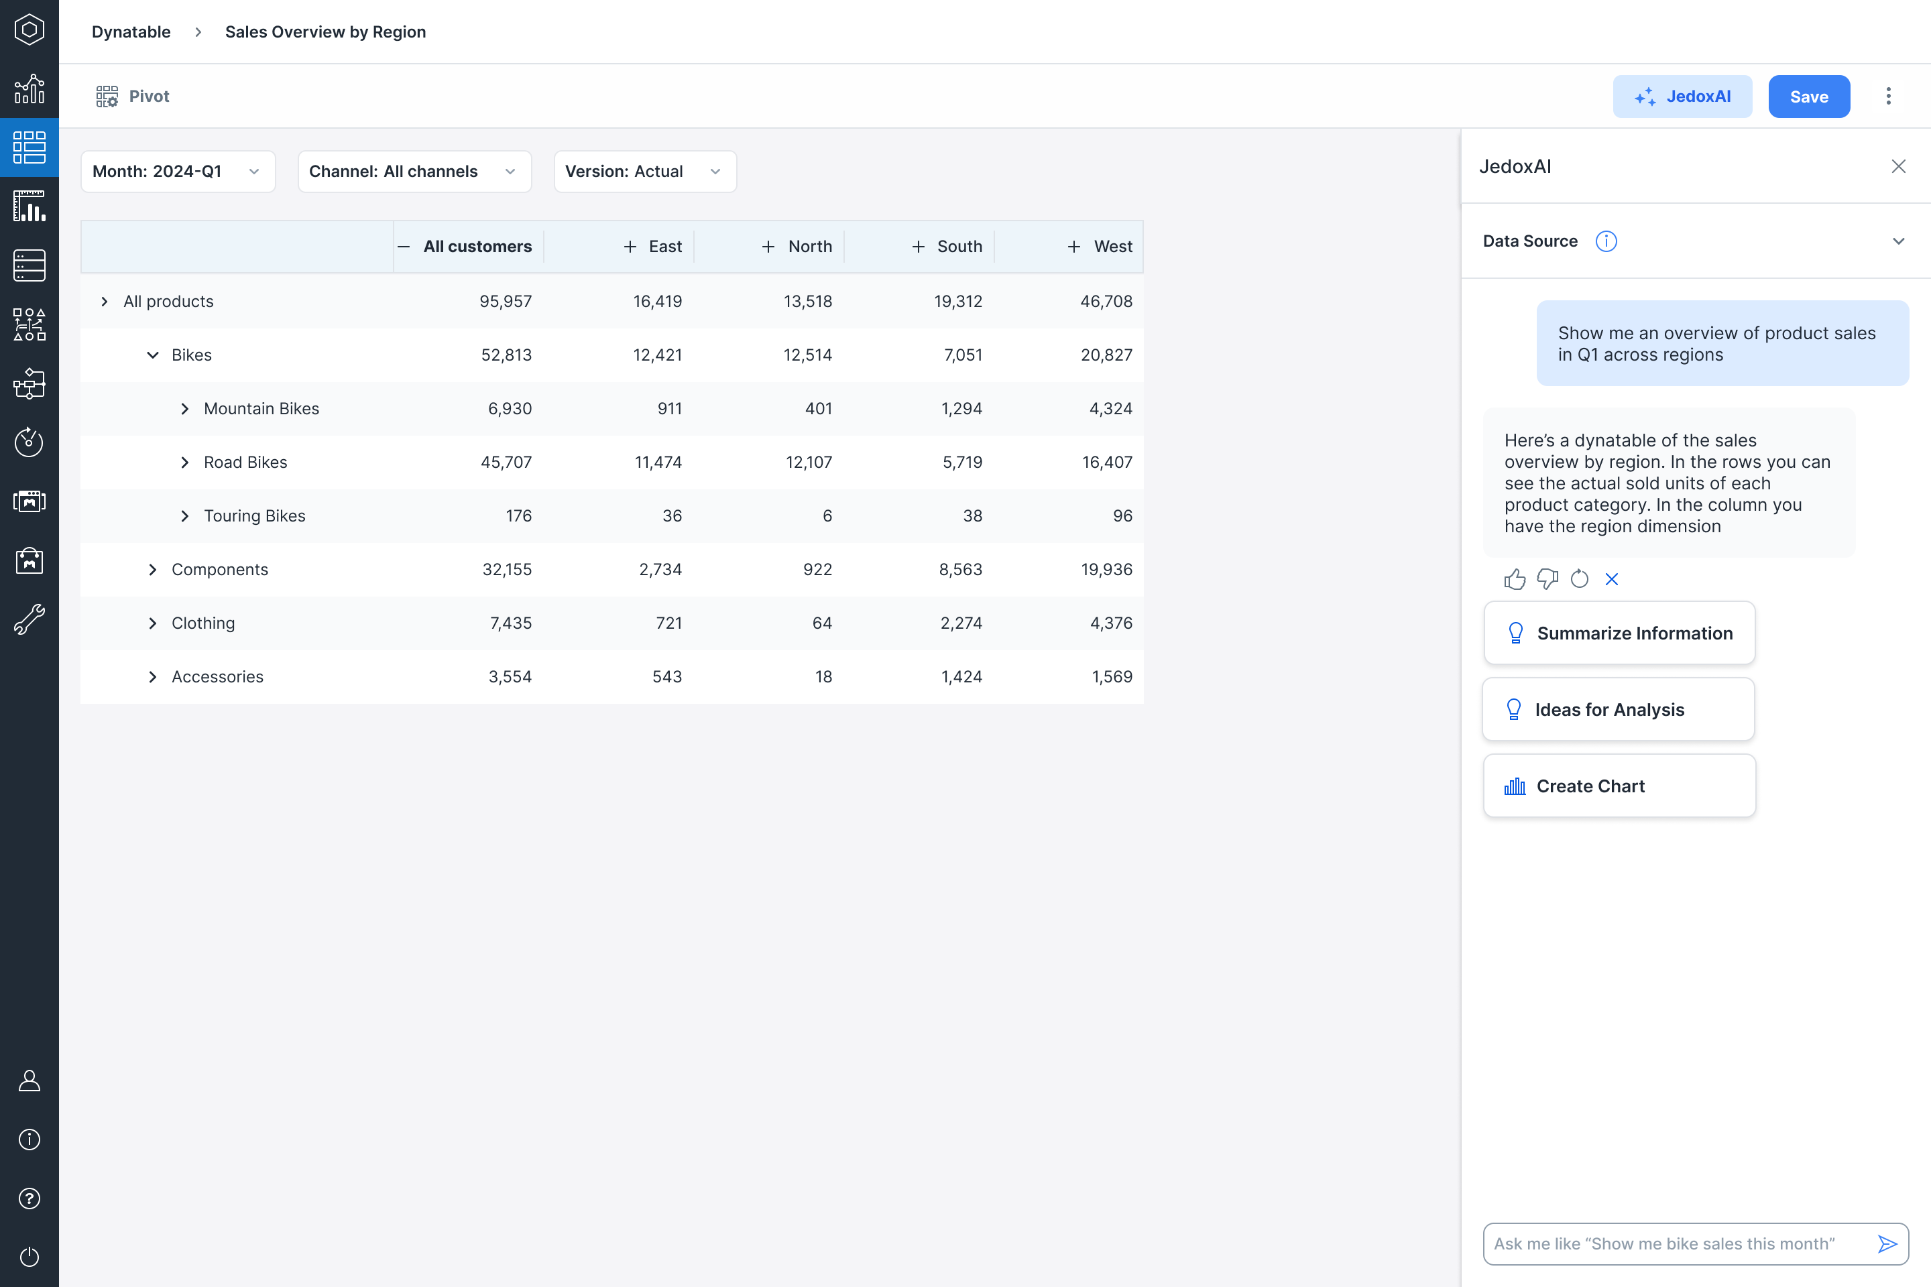This screenshot has width=1931, height=1287.
Task: Click the Dynatable breadcrumb link
Action: (x=131, y=32)
